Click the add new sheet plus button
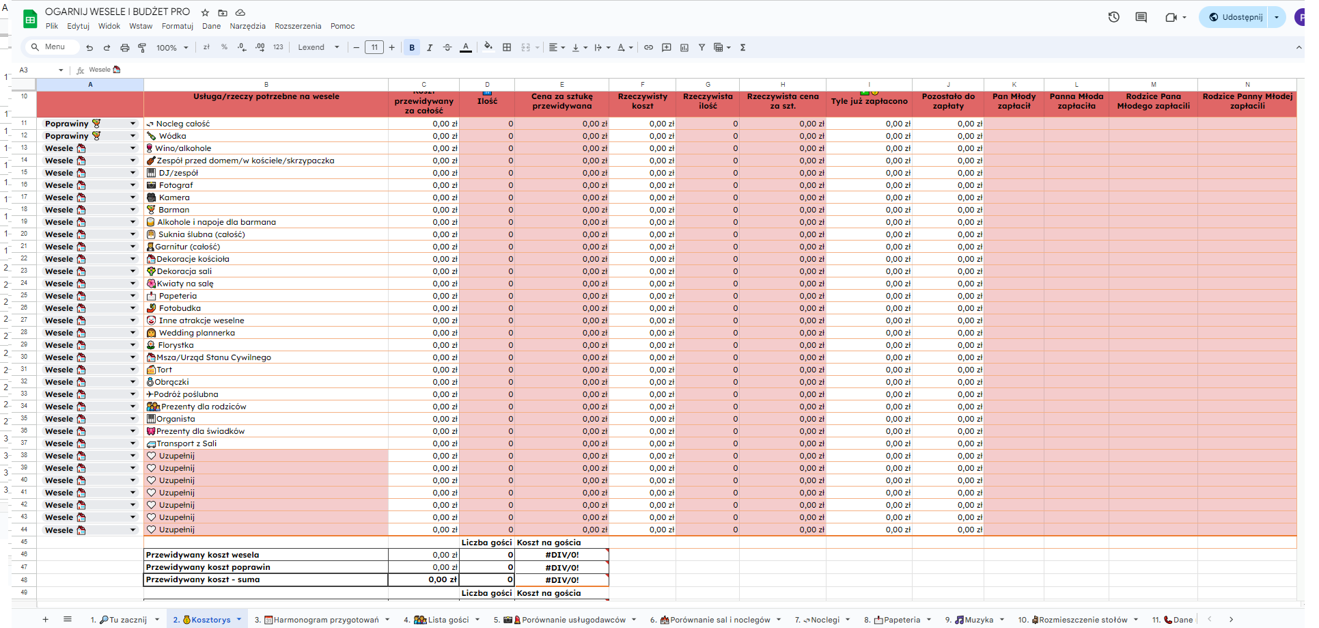The height and width of the screenshot is (628, 1319). [46, 620]
